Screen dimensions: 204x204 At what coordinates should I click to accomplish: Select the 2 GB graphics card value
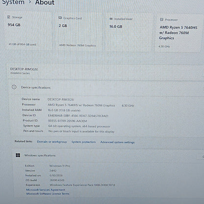click(x=63, y=25)
